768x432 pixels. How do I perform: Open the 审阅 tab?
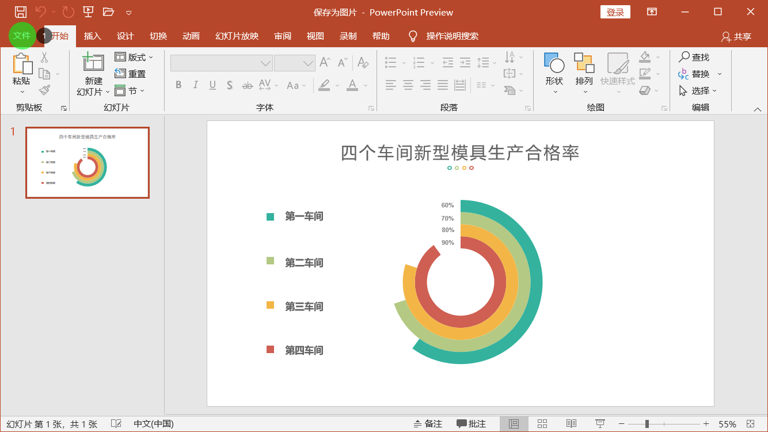pyautogui.click(x=283, y=36)
